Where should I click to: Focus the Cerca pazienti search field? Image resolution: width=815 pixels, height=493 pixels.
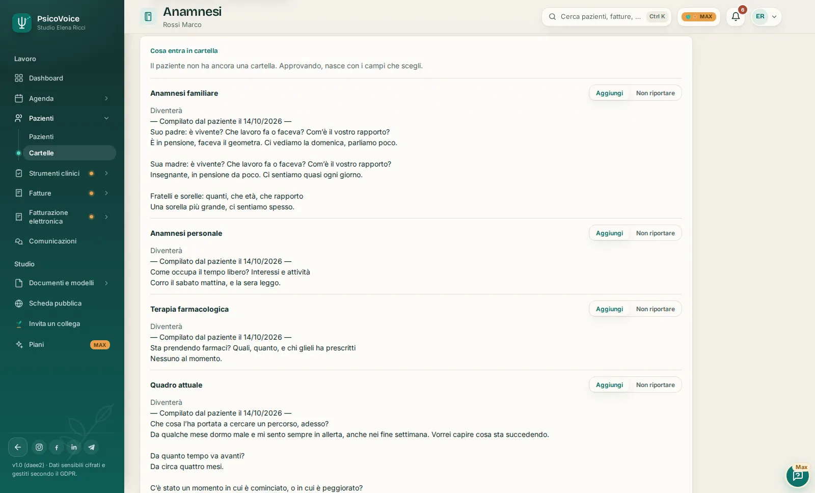point(606,17)
